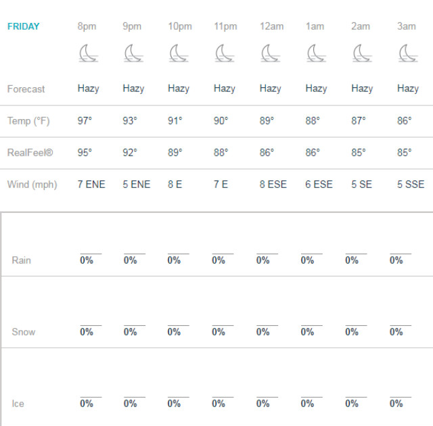Click the 8pm hazy moon icon
433x426 pixels.
click(x=89, y=53)
